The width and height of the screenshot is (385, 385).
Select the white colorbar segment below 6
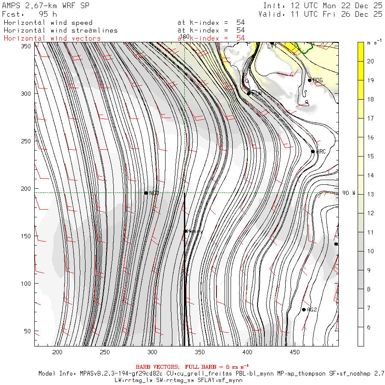coord(361,337)
